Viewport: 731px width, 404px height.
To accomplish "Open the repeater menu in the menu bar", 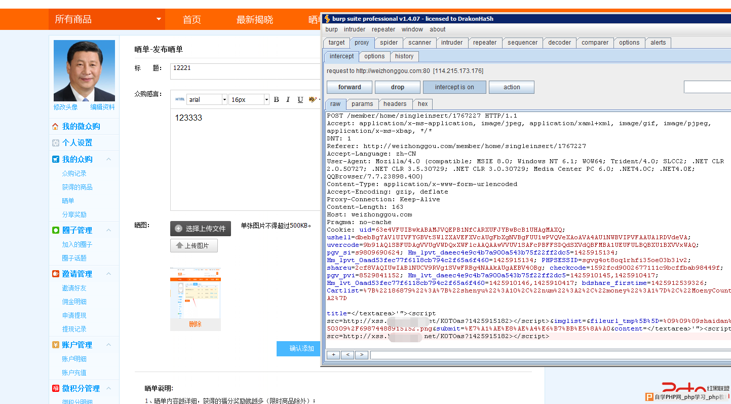I will click(x=383, y=29).
